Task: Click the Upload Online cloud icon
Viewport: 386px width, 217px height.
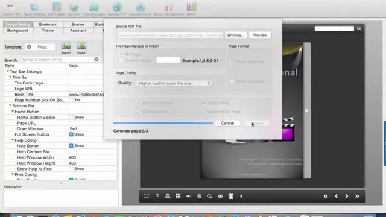Action: (141, 7)
